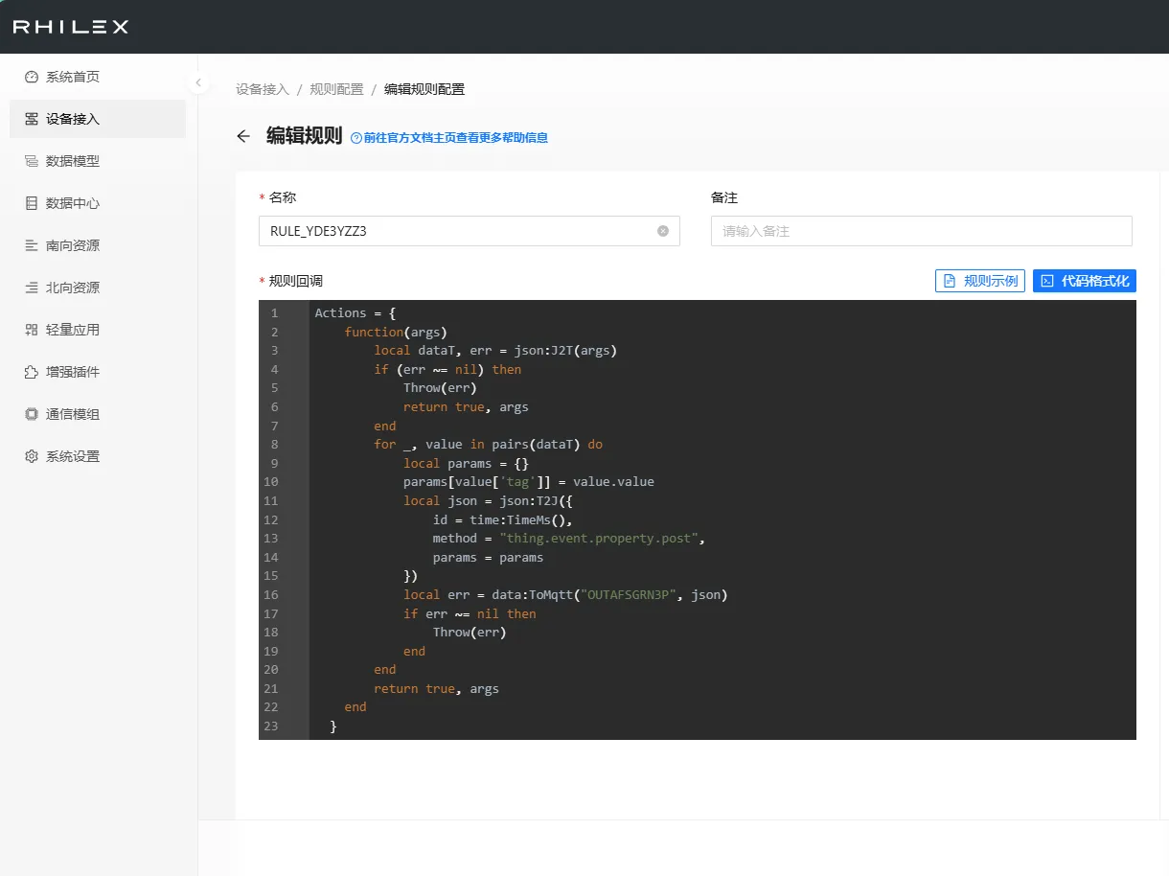Click the code icon in 代码格式化 button
1169x876 pixels.
(1047, 281)
